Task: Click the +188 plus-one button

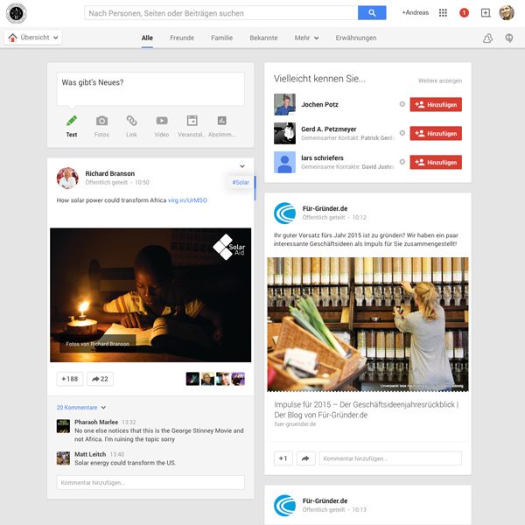Action: [70, 379]
